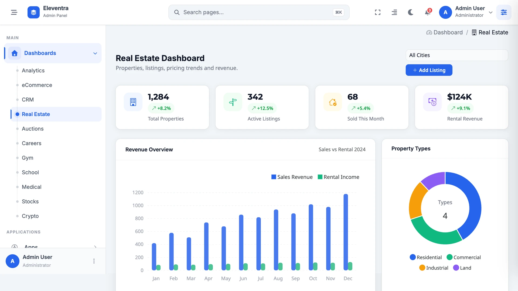Click the Dashboard breadcrumb gauge icon
This screenshot has width=518, height=291.
point(429,33)
